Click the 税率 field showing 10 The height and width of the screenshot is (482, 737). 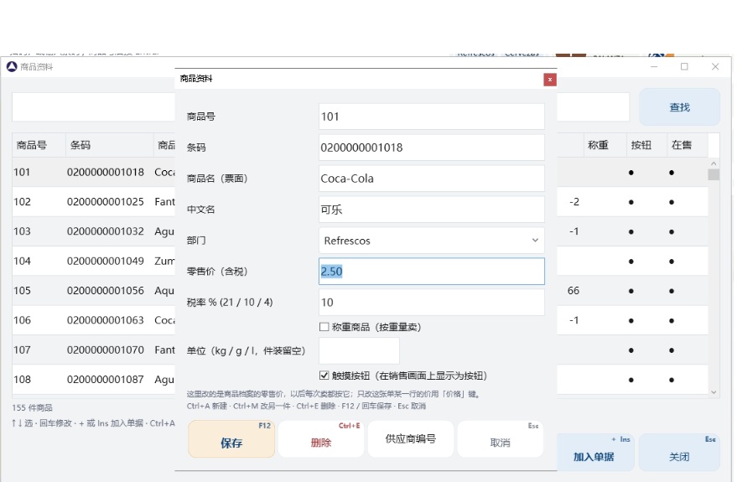coord(432,302)
